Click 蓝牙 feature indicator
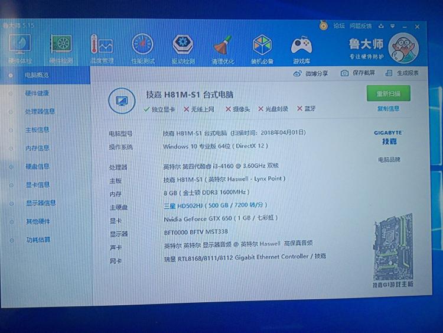The image size is (443, 333). (307, 109)
